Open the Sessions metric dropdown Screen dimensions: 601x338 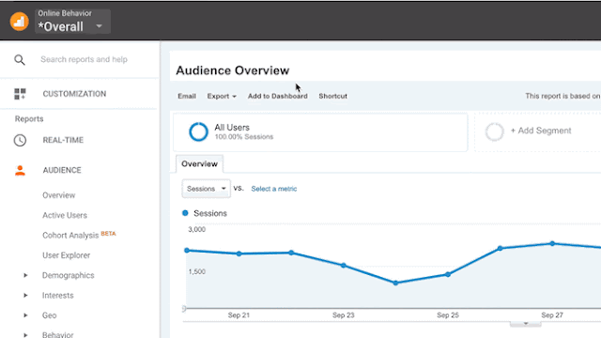coord(207,189)
